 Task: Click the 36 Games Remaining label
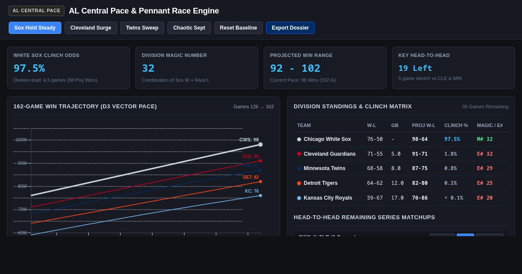pyautogui.click(x=485, y=107)
